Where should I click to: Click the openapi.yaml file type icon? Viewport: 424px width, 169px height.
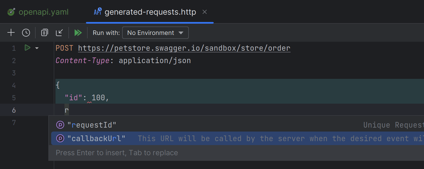10,12
